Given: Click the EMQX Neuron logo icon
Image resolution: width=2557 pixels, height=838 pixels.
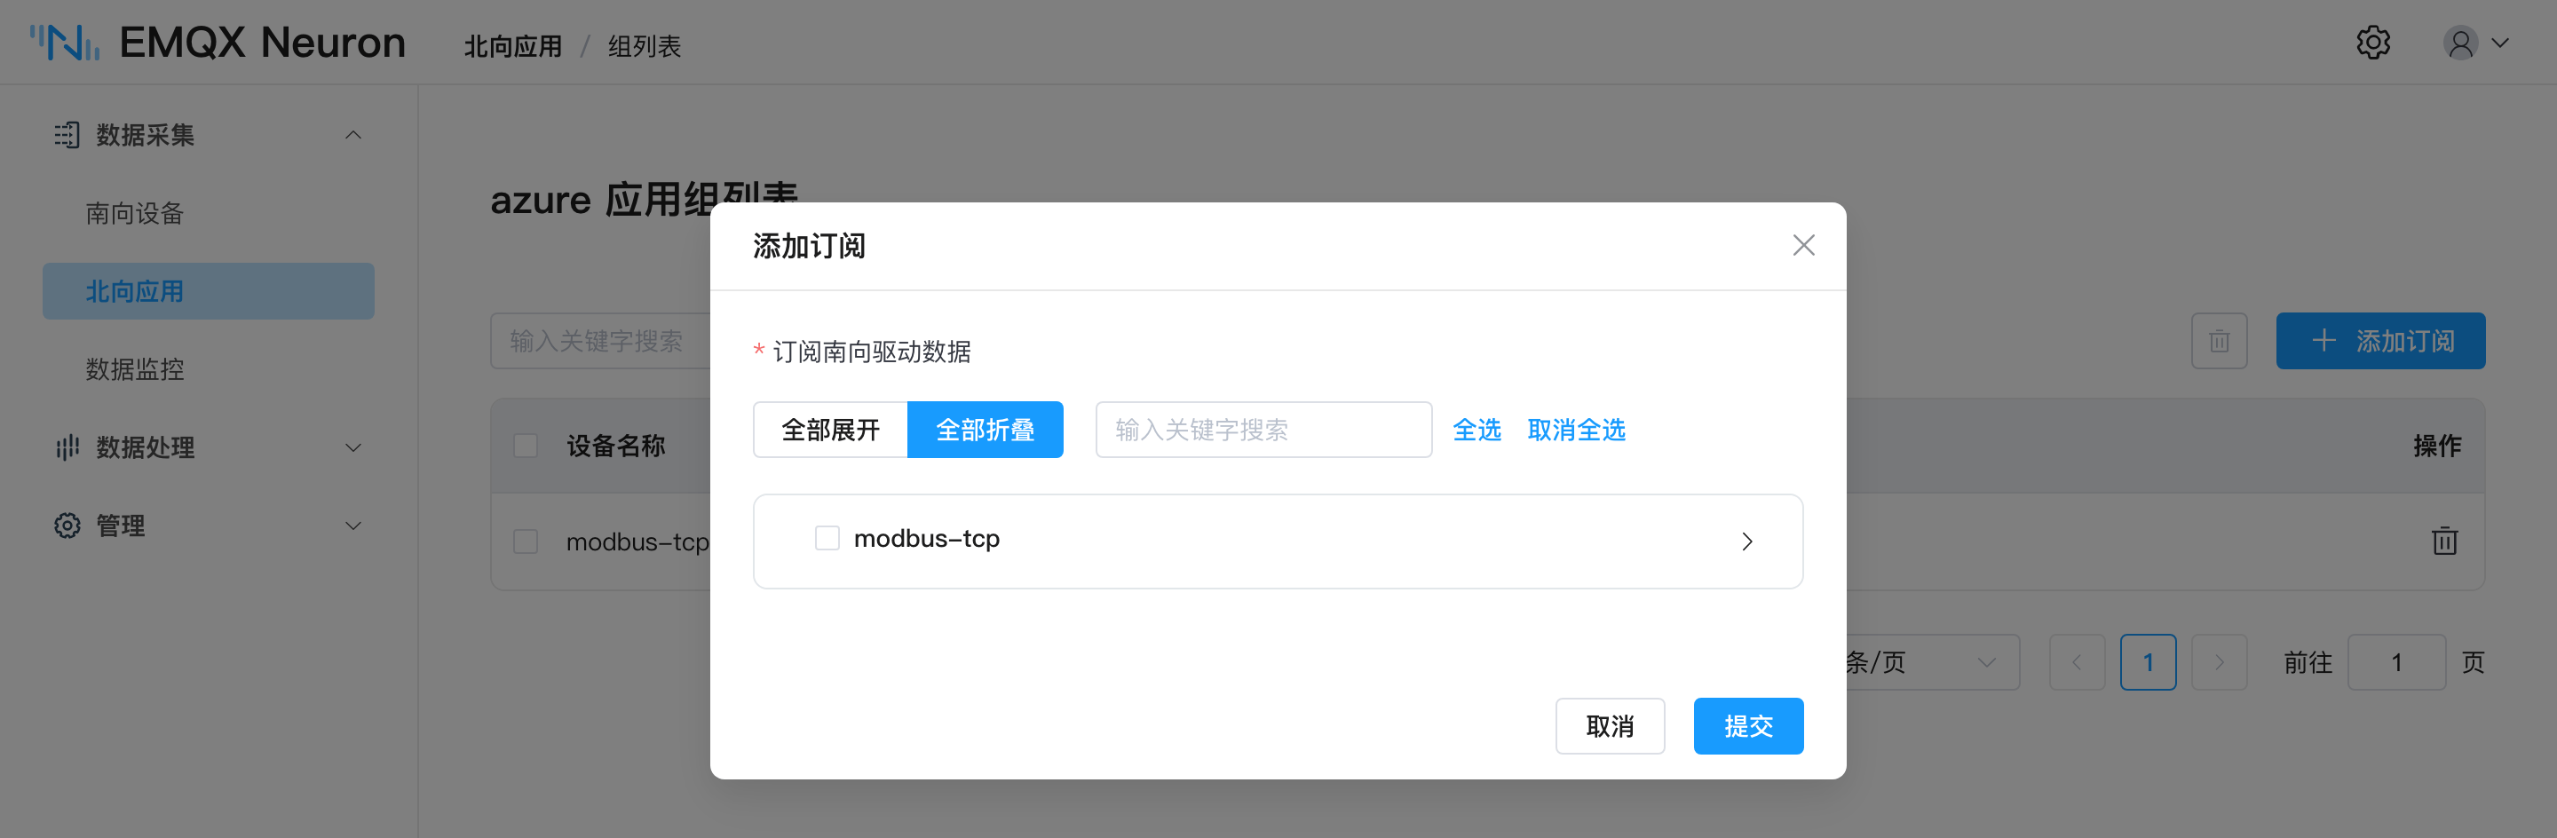Looking at the screenshot, I should (x=65, y=43).
